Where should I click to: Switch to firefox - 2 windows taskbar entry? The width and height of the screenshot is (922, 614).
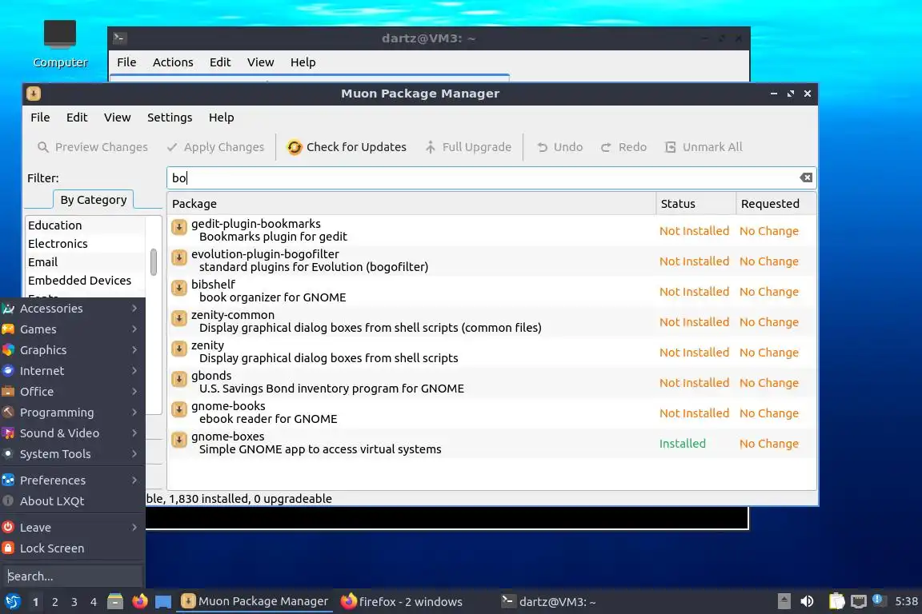(x=402, y=601)
